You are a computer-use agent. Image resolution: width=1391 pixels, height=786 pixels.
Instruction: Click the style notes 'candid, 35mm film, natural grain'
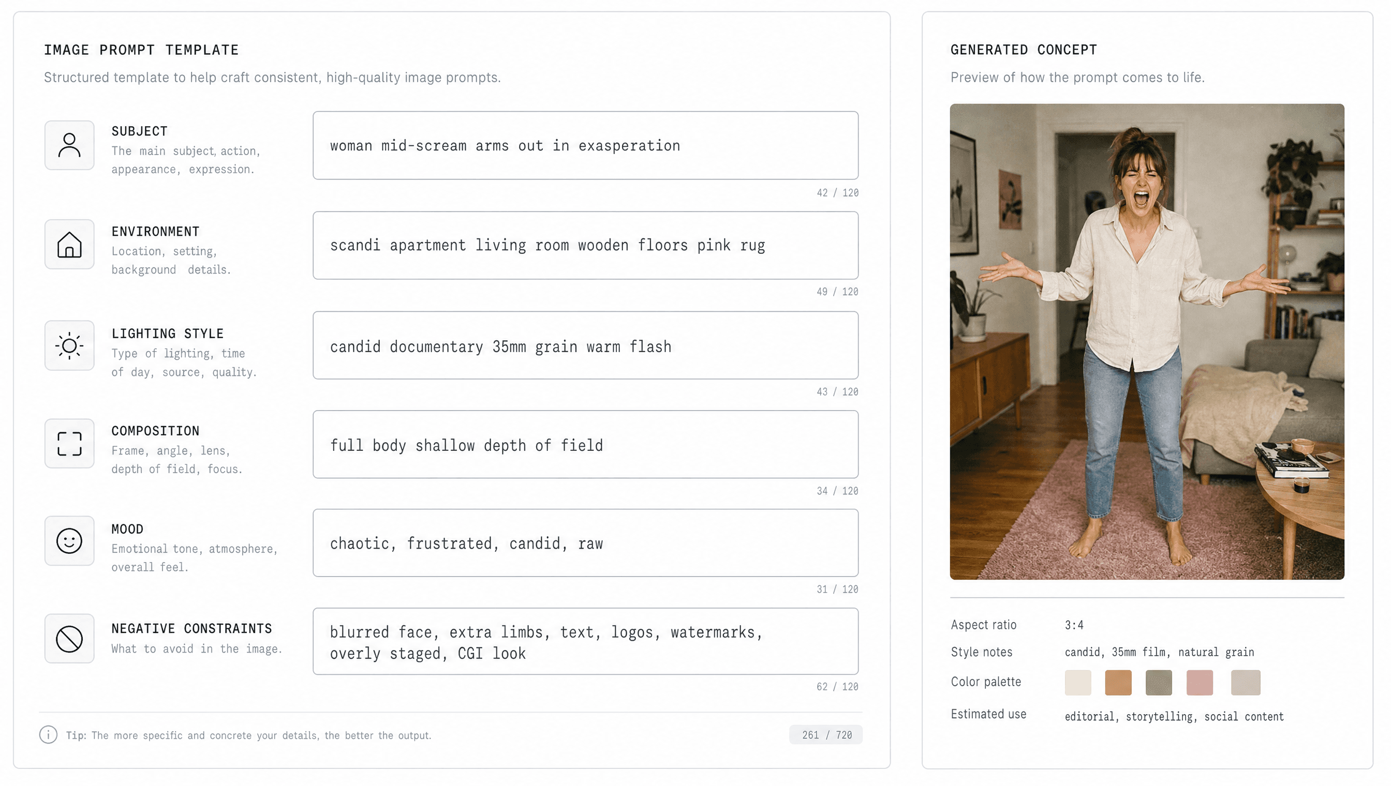(1159, 652)
